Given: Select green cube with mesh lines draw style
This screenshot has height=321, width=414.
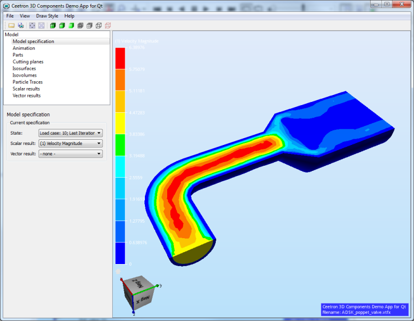Looking at the screenshot, I should point(52,25).
